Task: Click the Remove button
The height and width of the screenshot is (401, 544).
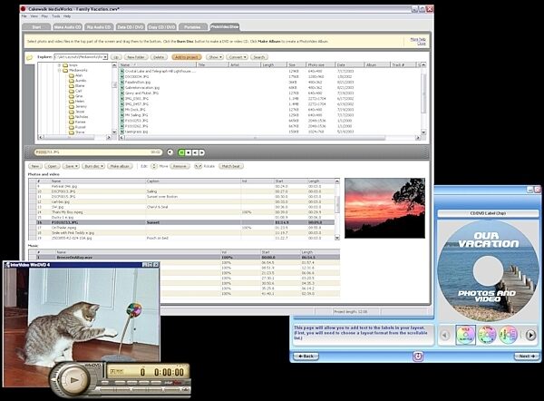Action: tap(180, 166)
